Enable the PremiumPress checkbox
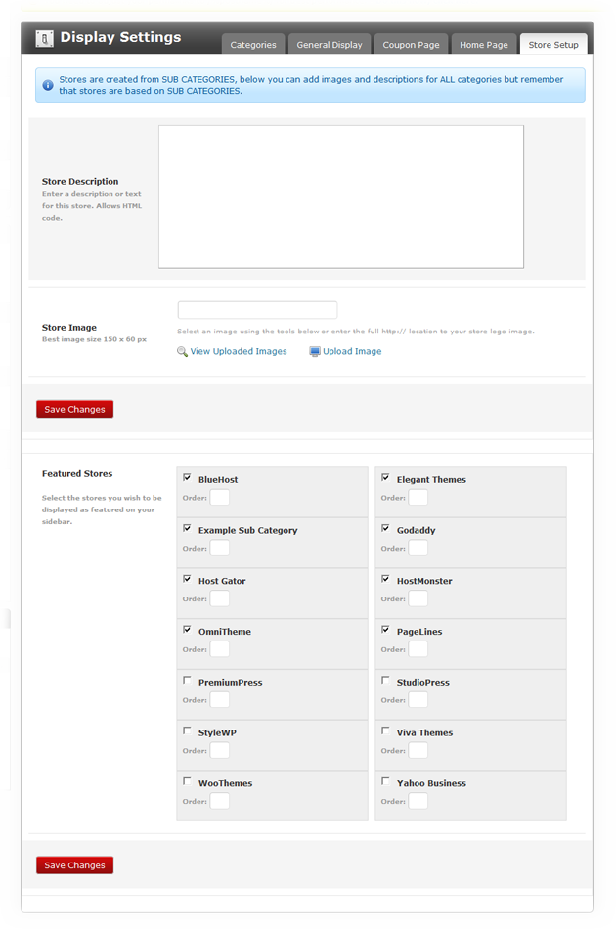This screenshot has height=929, width=616. tap(187, 681)
